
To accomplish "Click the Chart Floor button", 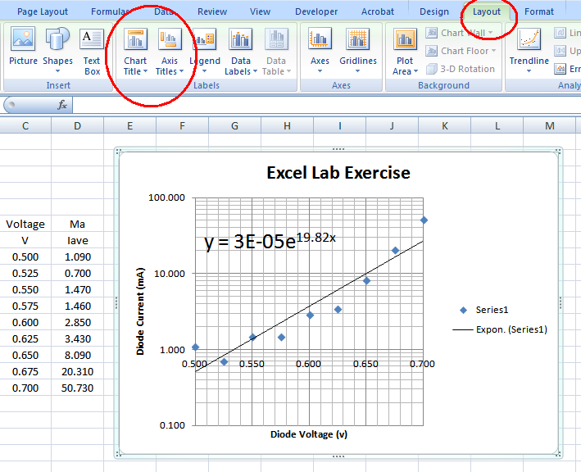I will (461, 51).
